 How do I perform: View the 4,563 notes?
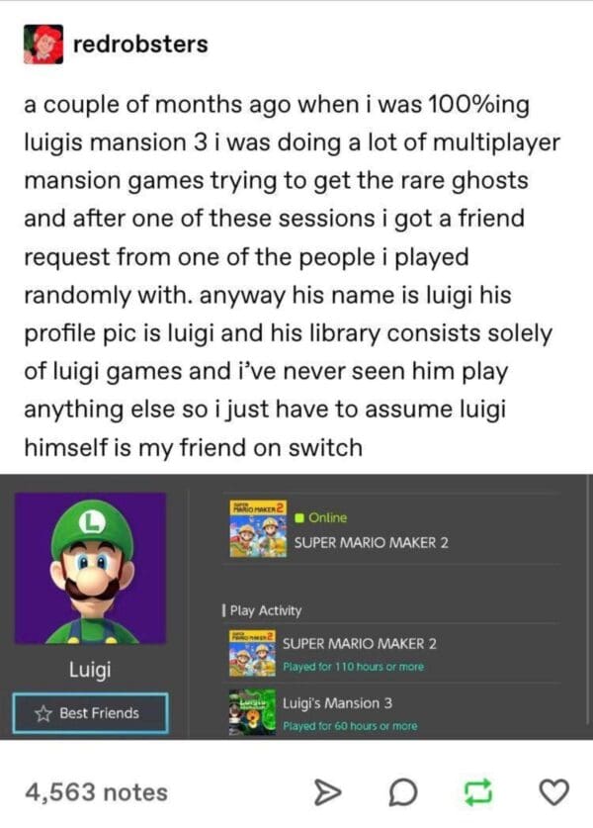(96, 792)
